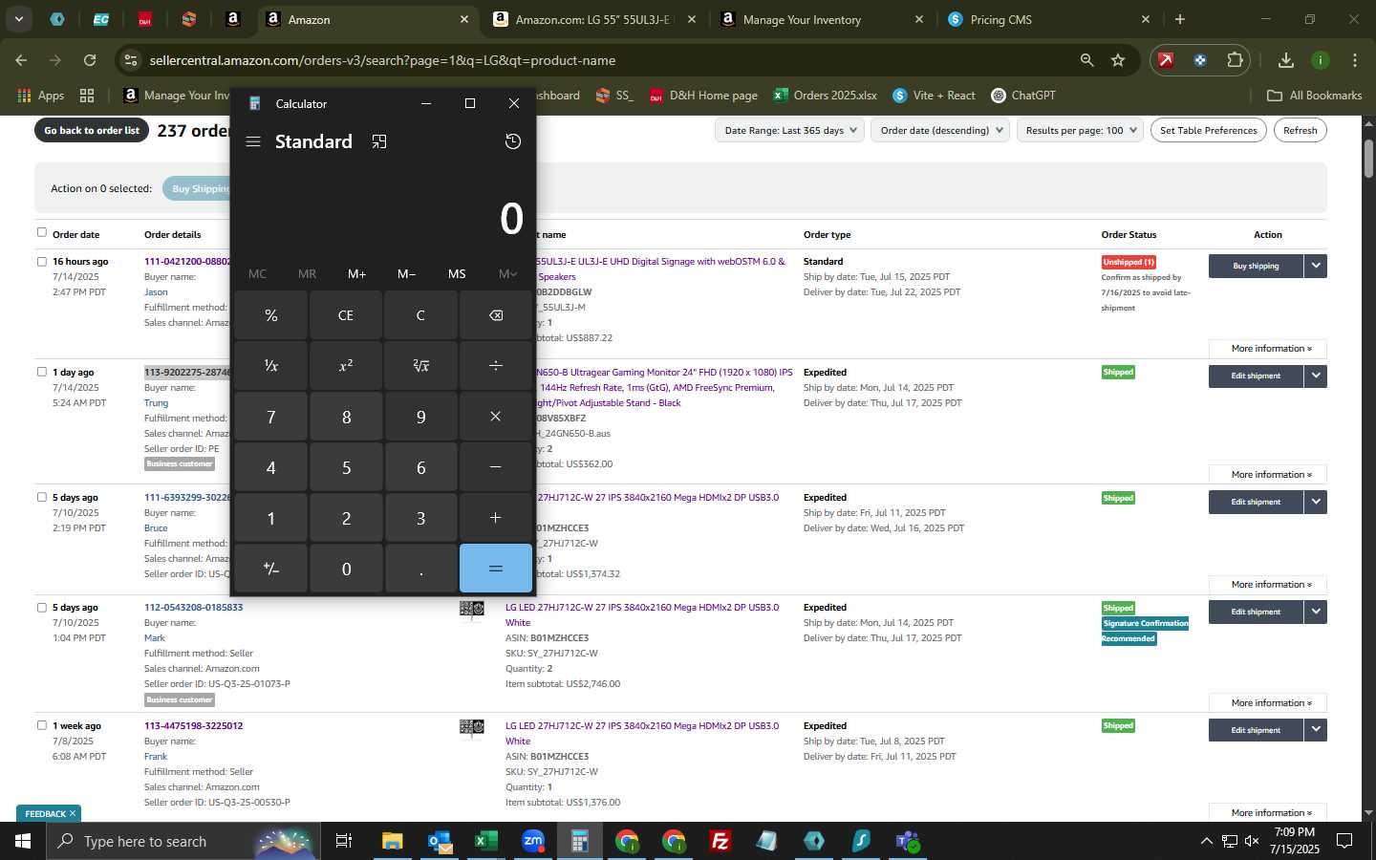Click Set Table Preferences button
Image resolution: width=1376 pixels, height=860 pixels.
click(x=1209, y=130)
